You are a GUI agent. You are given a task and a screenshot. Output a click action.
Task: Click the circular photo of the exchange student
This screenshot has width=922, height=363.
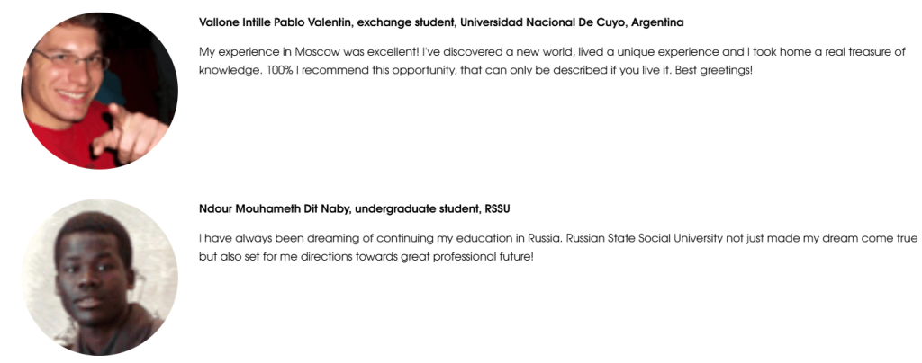coord(99,91)
